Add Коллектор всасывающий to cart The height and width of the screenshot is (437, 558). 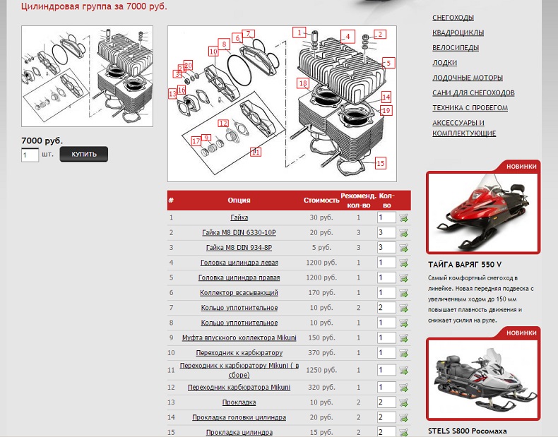point(403,293)
